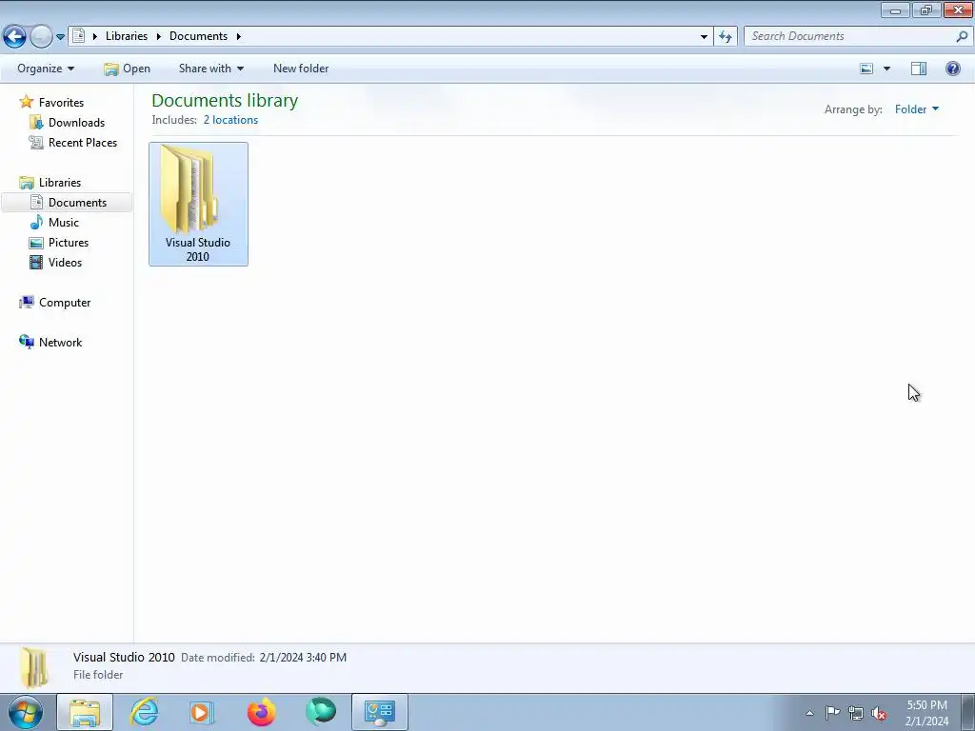Launch Internet Explorer from the taskbar
The height and width of the screenshot is (731, 975).
point(144,712)
